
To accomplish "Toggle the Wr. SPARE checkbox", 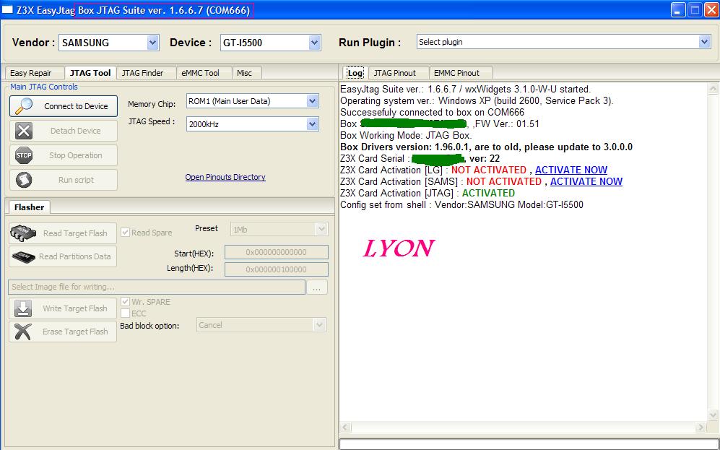I will click(x=125, y=302).
